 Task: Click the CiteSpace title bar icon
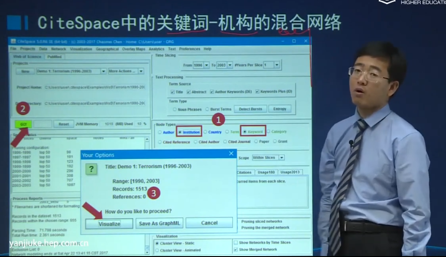(13, 41)
